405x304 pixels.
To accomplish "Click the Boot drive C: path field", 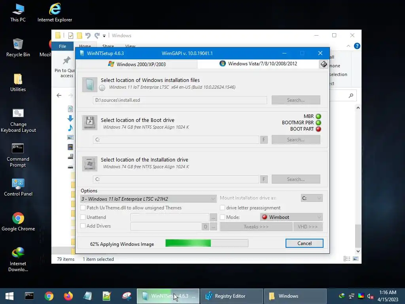I will click(176, 140).
